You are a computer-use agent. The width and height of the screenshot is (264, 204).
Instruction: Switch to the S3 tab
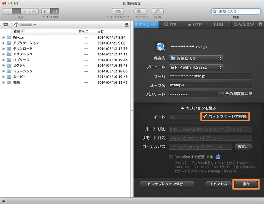(219, 25)
